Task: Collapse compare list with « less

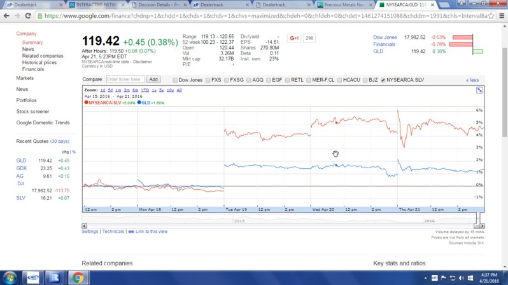Action: (x=472, y=80)
